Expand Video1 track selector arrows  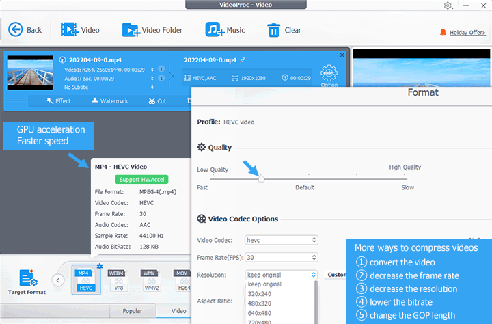[x=152, y=70]
